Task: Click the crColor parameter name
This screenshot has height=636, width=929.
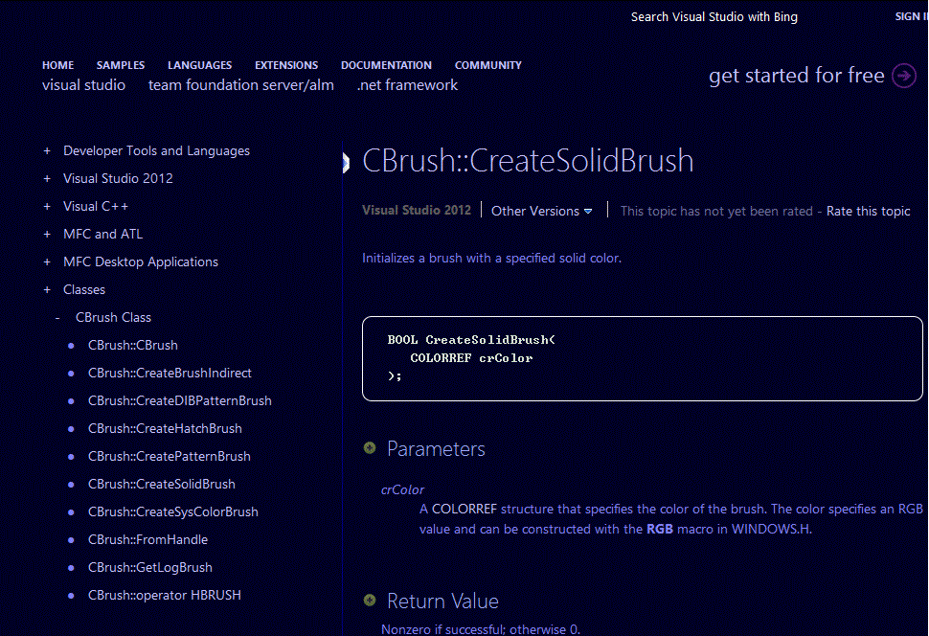Action: pos(402,489)
